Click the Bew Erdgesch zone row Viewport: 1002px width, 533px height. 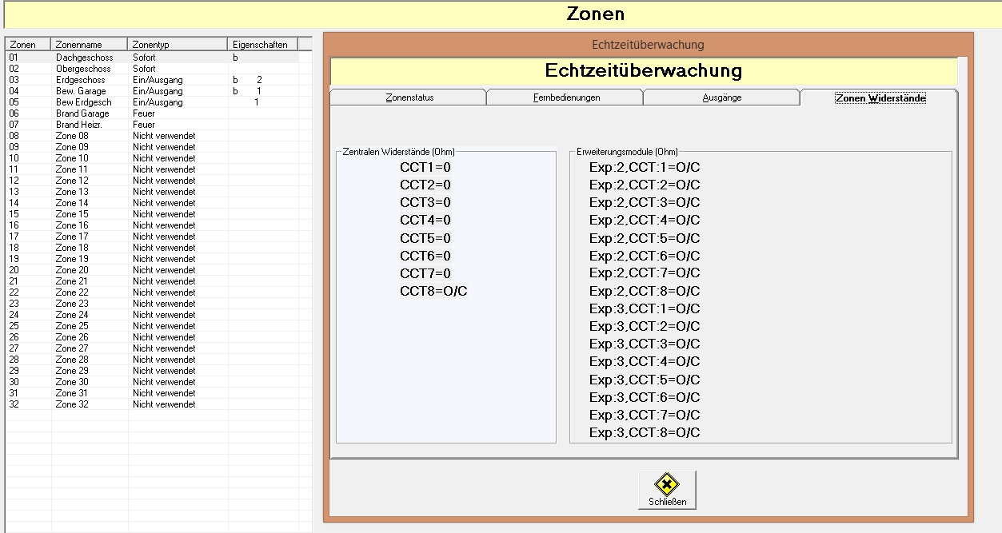(83, 102)
